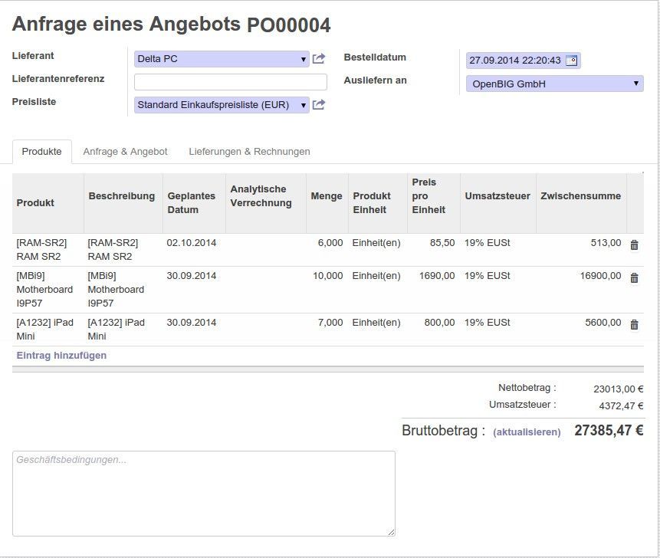Select the Produkte tab

[42, 152]
